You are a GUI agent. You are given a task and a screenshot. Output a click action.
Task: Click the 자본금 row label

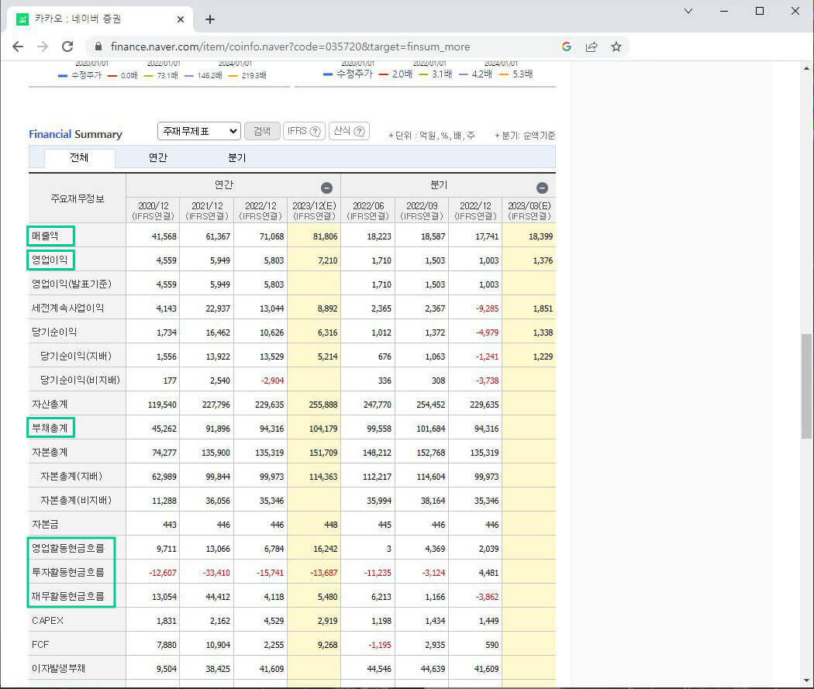(45, 524)
